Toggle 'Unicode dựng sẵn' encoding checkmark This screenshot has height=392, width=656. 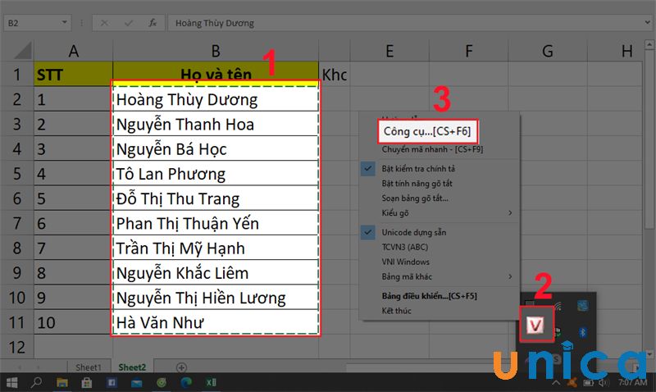[367, 232]
